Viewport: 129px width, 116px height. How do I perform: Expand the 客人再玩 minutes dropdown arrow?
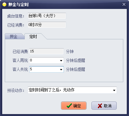point(61,60)
